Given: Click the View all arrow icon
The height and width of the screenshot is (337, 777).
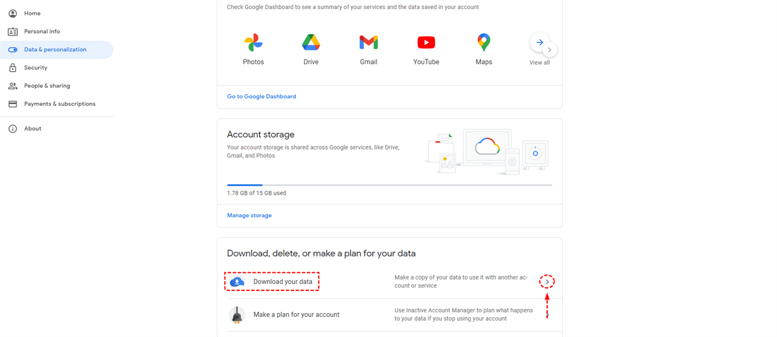Looking at the screenshot, I should pos(539,43).
